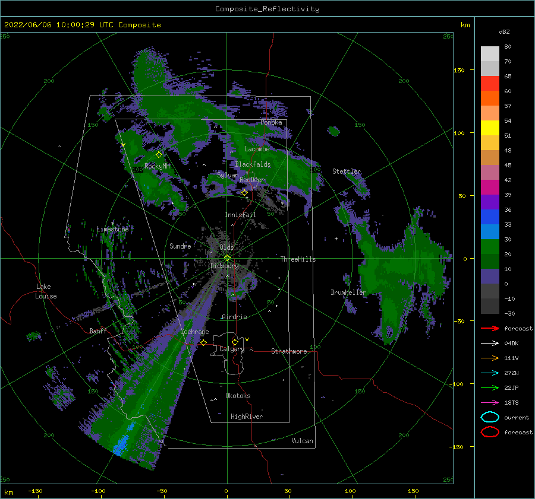
Task: Click the Didsbury town label
Action: tap(224, 266)
